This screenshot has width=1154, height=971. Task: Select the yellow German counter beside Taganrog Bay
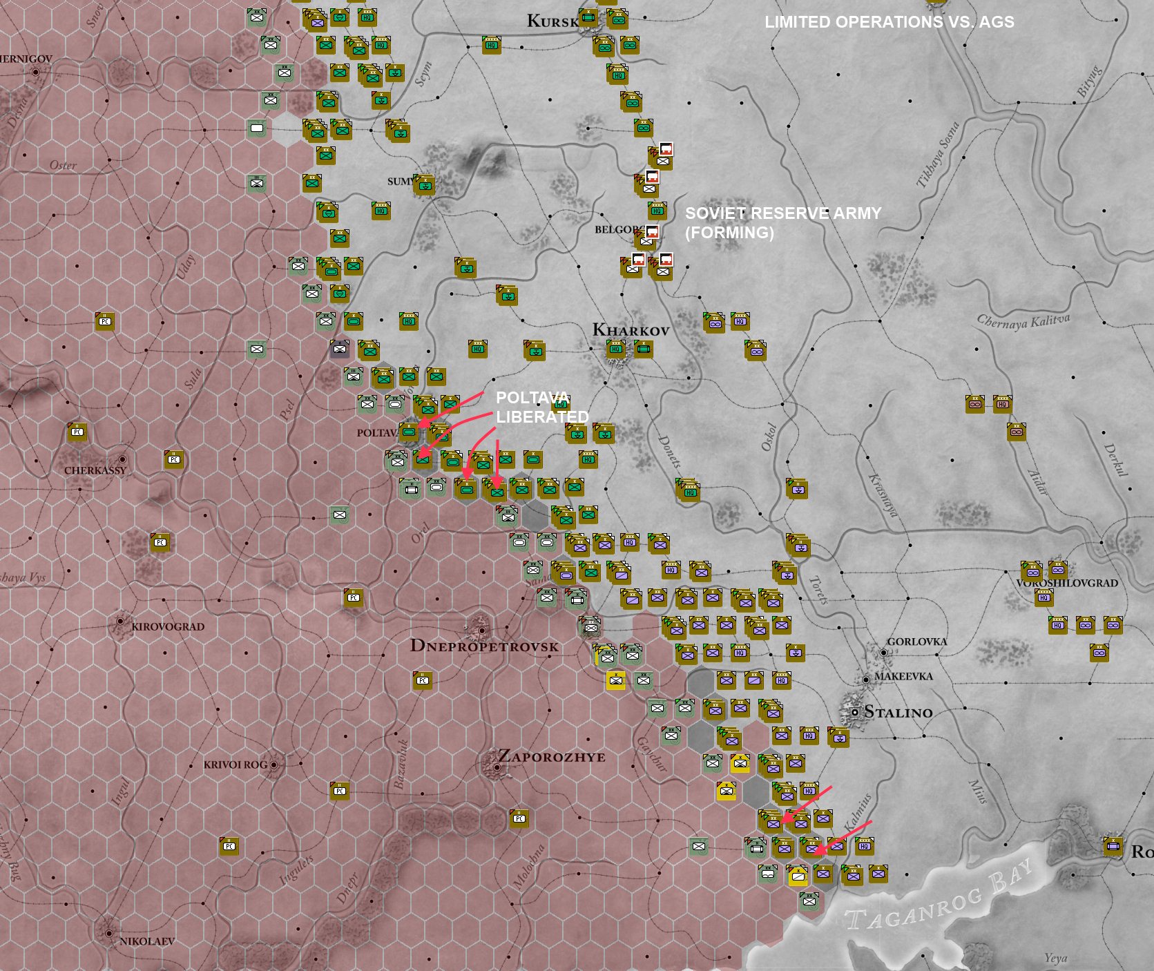point(798,876)
